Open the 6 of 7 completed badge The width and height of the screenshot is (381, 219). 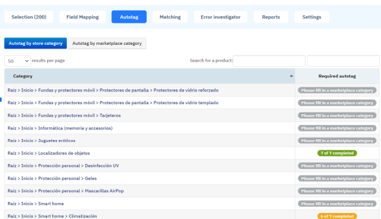pyautogui.click(x=337, y=216)
